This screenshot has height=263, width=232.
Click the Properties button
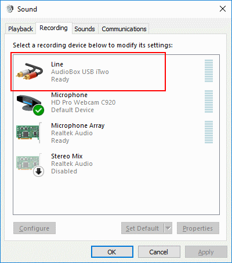198,228
